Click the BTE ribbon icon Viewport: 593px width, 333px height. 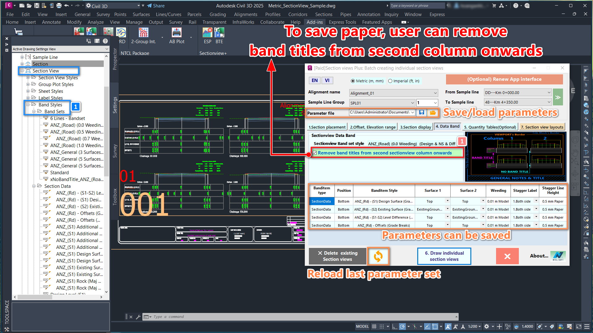[x=219, y=33]
